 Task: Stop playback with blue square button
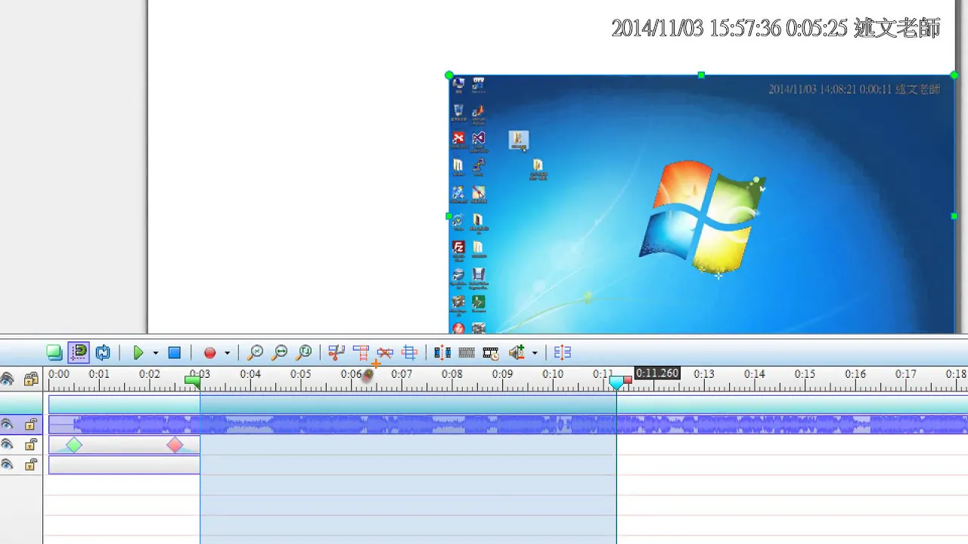pos(174,353)
